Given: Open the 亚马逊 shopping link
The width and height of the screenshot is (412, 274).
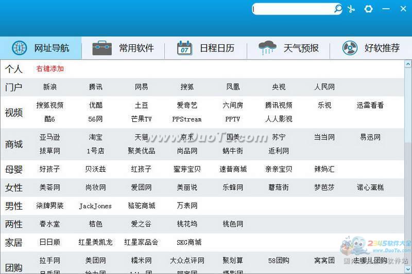Looking at the screenshot, I should tap(49, 137).
